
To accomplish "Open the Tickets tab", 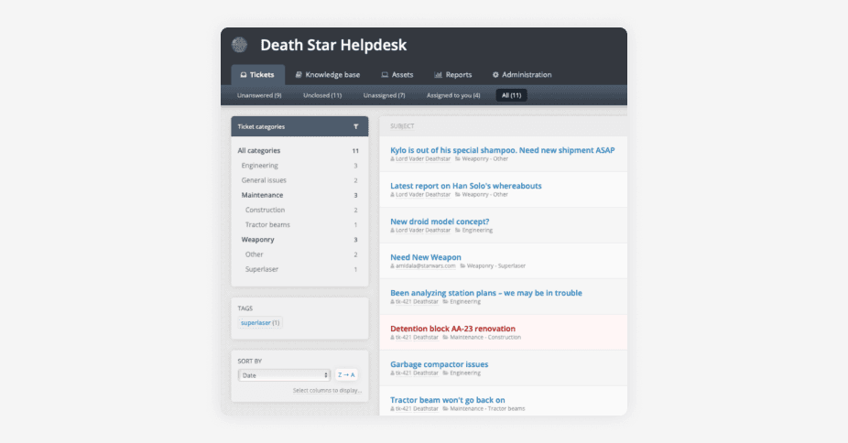I will (x=257, y=74).
